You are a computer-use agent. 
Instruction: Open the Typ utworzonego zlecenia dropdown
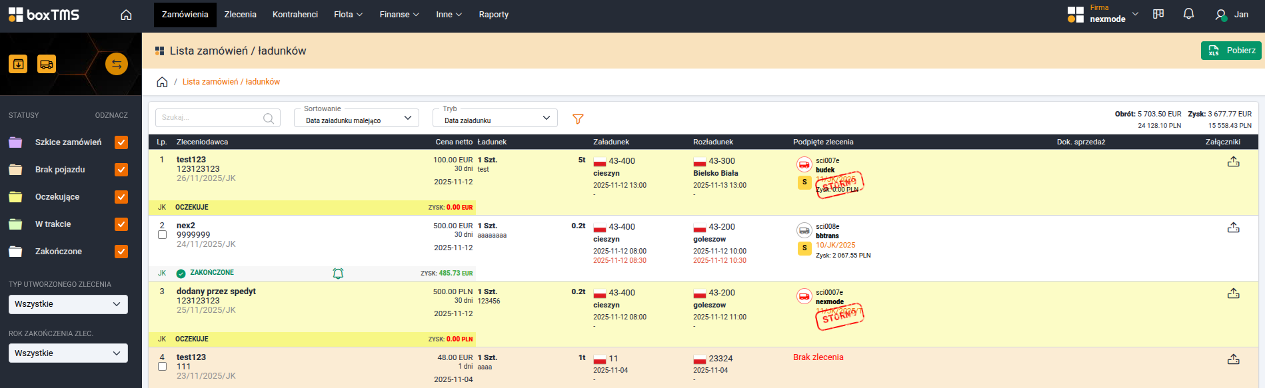coord(68,304)
